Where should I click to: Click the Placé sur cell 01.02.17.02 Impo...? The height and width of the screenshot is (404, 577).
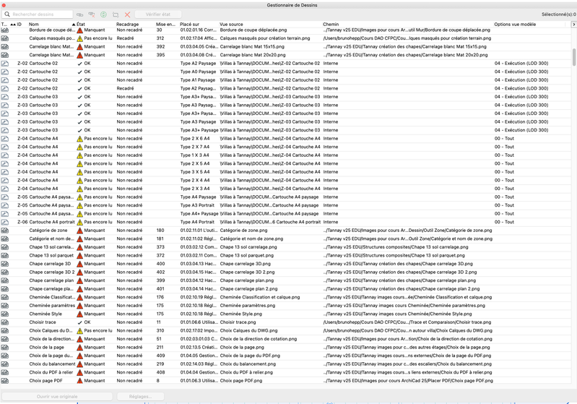pyautogui.click(x=199, y=331)
